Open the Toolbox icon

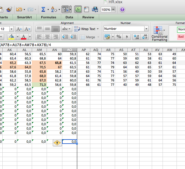(87, 9)
